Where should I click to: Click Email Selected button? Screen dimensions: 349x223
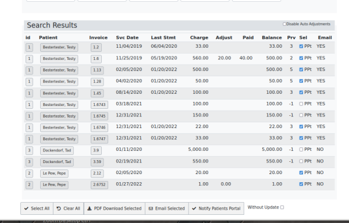coord(167,208)
